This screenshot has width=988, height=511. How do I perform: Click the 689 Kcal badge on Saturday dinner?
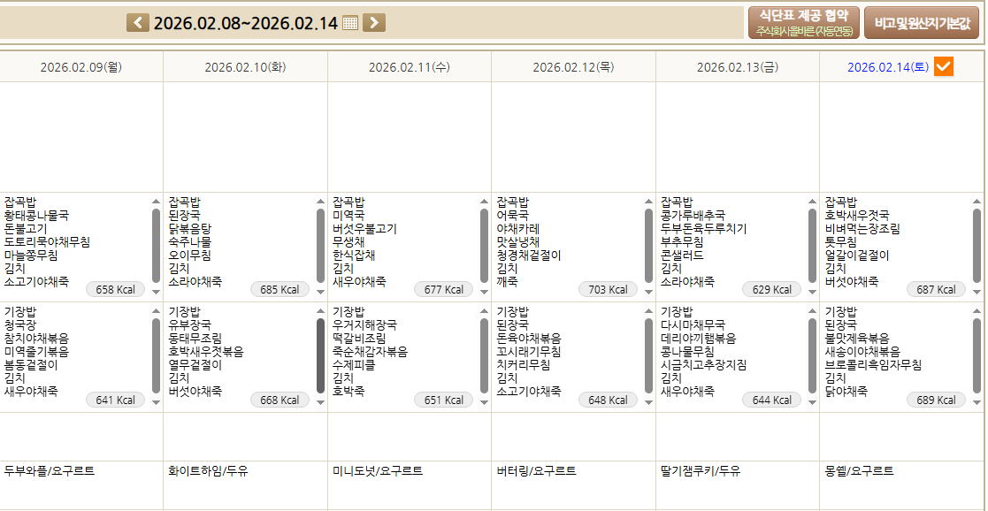(x=938, y=400)
